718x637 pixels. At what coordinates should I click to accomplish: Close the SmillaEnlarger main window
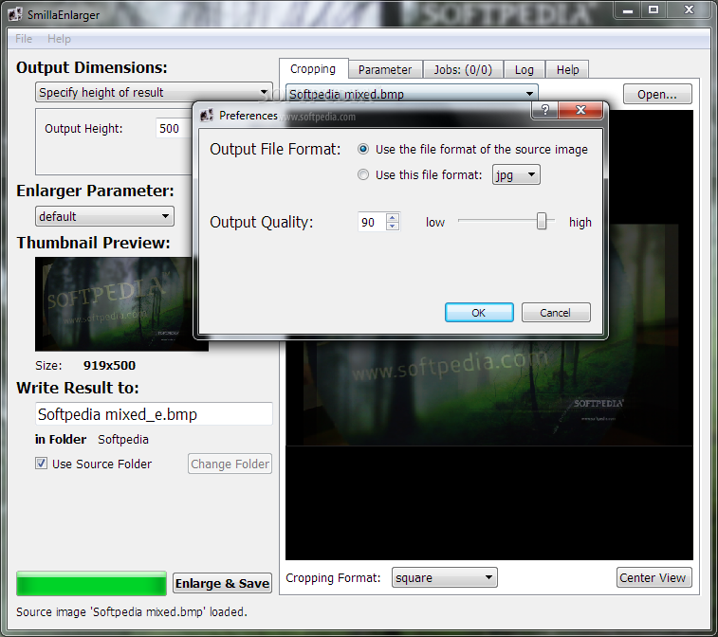tap(689, 10)
